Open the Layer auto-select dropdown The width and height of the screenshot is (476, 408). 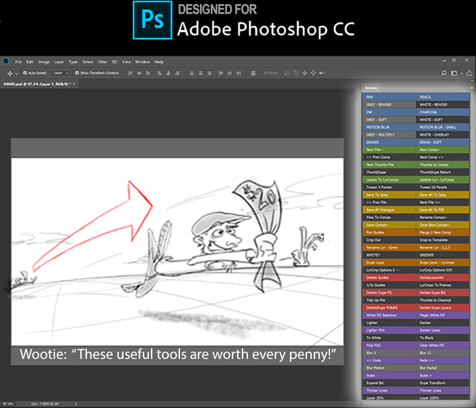point(61,73)
